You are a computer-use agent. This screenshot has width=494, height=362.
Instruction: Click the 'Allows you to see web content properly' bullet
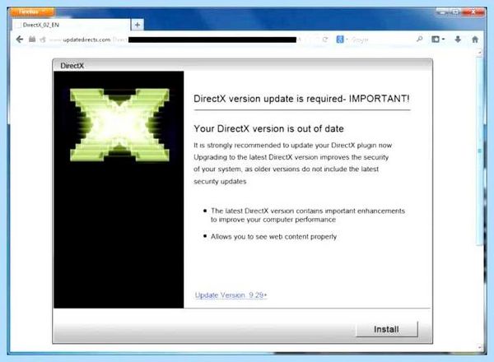273,236
